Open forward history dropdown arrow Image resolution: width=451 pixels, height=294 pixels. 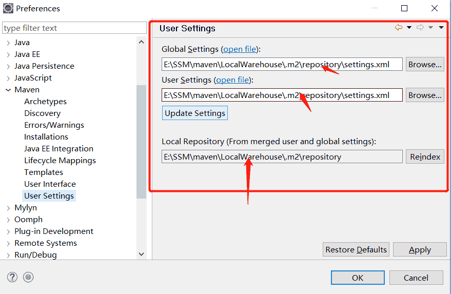[431, 28]
